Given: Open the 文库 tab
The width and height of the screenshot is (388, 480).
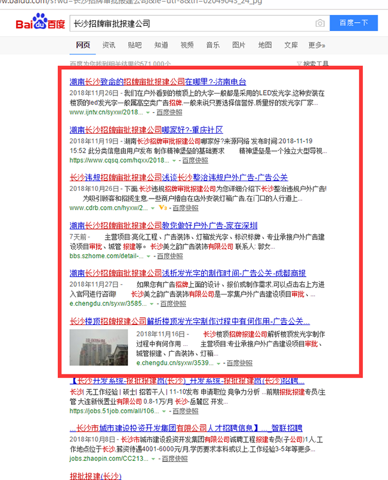Looking at the screenshot, I should pyautogui.click(x=291, y=45).
